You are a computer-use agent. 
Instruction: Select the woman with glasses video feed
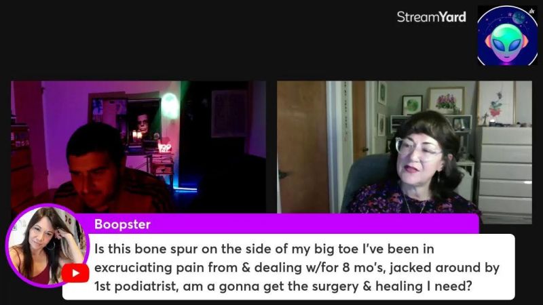405,152
